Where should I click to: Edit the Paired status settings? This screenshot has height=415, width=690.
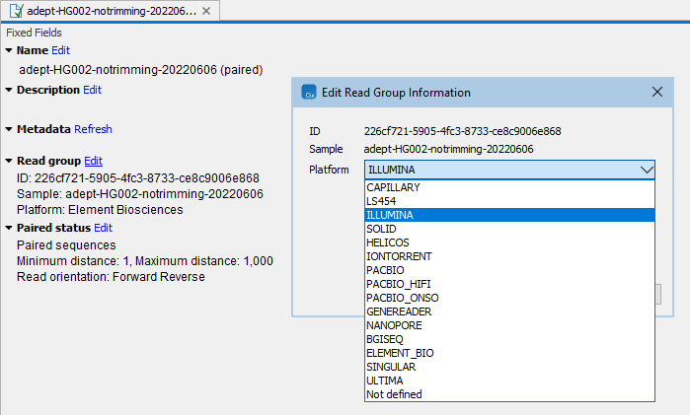click(x=103, y=228)
